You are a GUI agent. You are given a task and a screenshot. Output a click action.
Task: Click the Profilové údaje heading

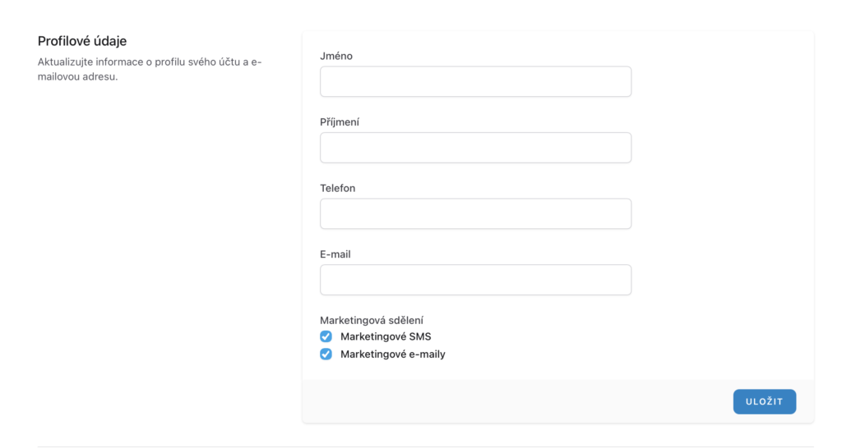[82, 40]
